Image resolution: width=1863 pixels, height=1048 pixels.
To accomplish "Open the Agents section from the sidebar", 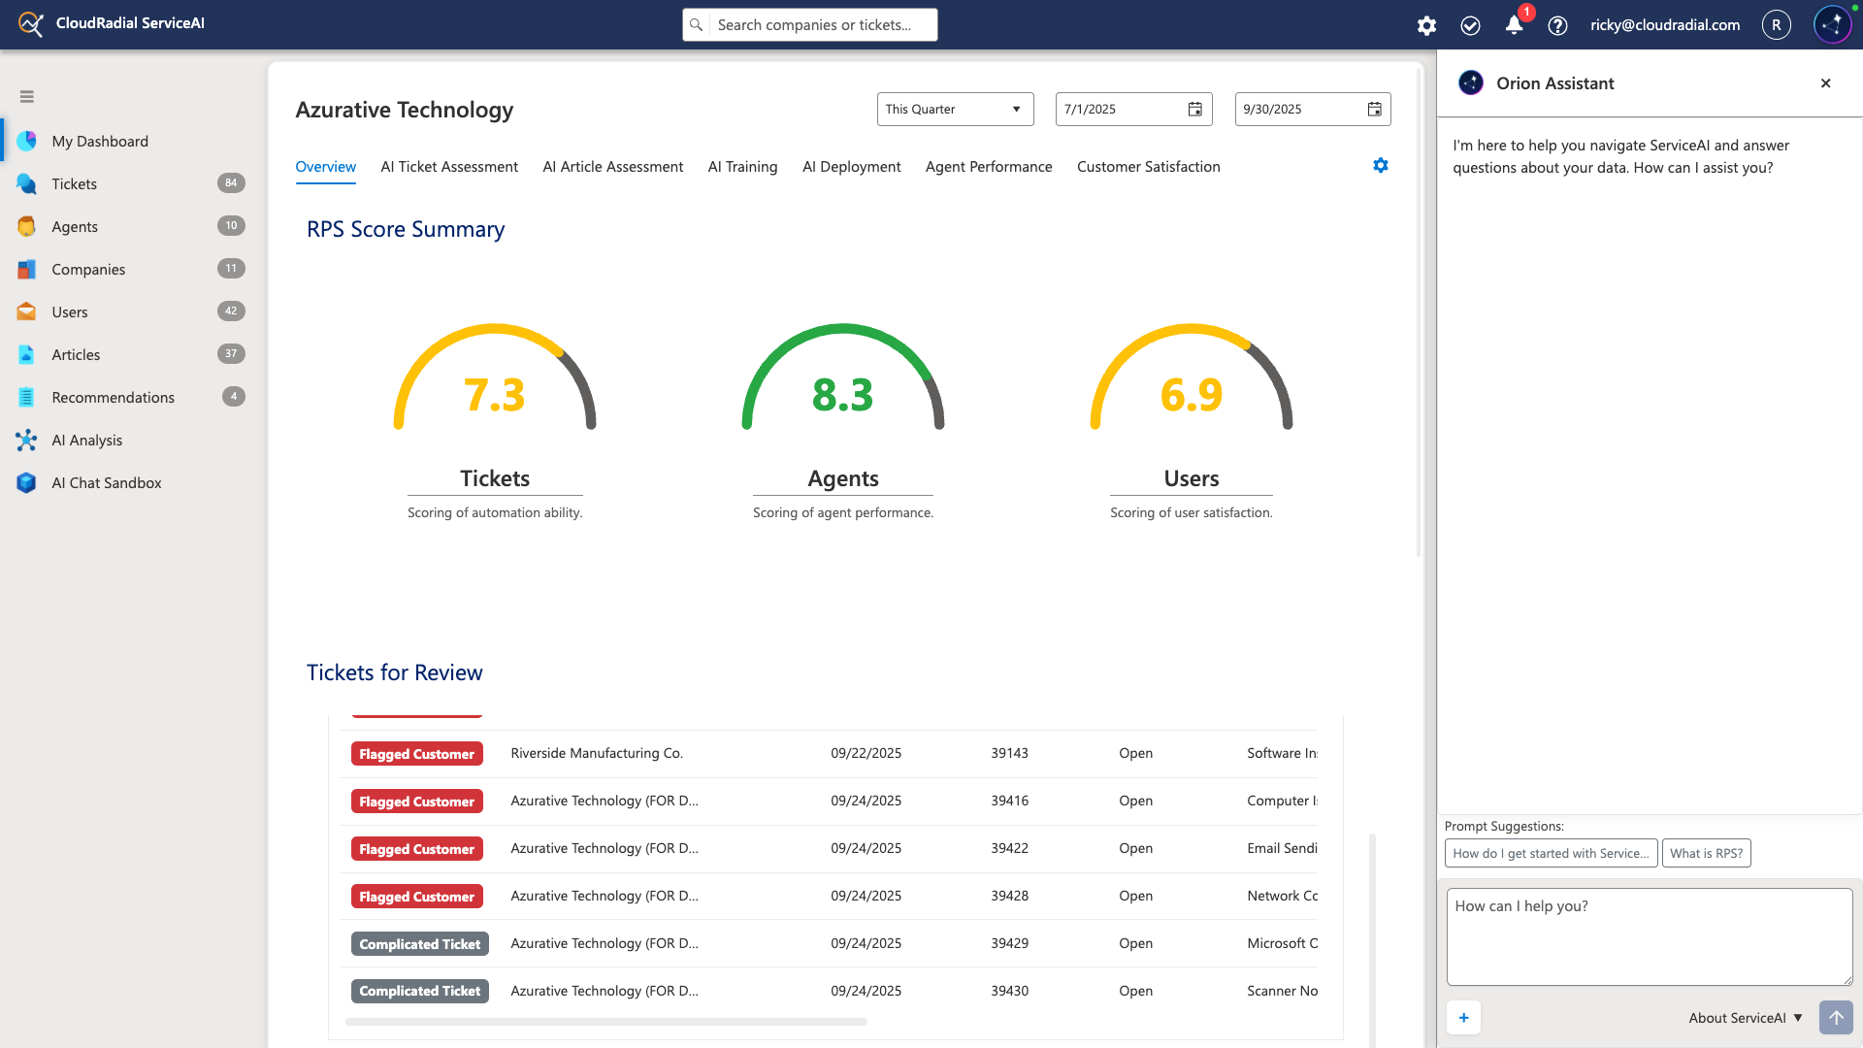I will [x=76, y=226].
